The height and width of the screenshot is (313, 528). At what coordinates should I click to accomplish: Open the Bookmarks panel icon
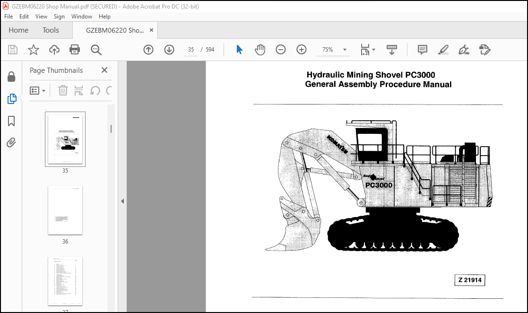[11, 121]
